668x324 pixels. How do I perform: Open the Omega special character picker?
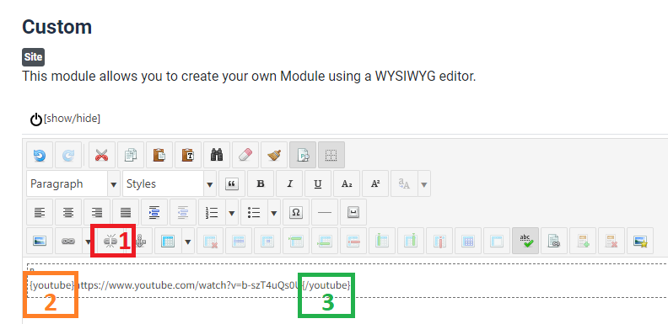pos(296,212)
